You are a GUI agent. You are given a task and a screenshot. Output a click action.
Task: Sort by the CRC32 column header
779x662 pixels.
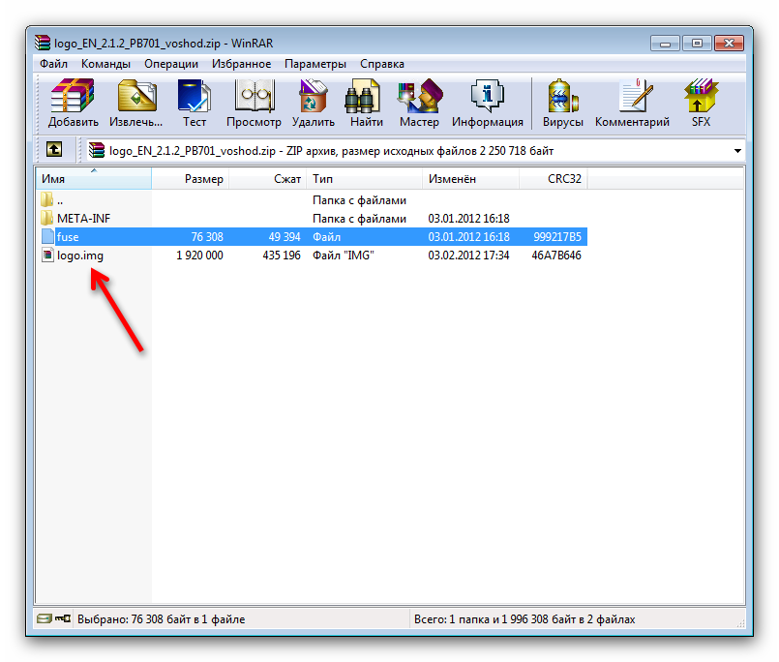coord(554,178)
